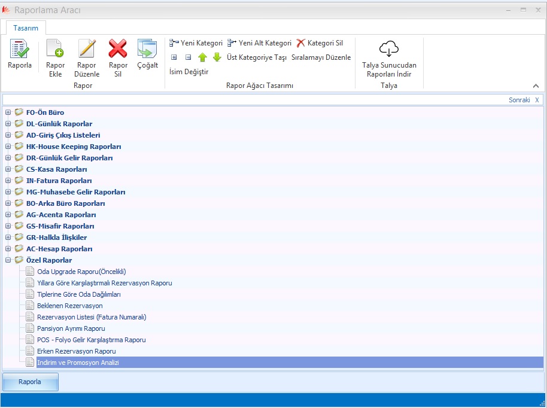Select Oda Upgrade Raporu(Öncelikli)

[81, 272]
